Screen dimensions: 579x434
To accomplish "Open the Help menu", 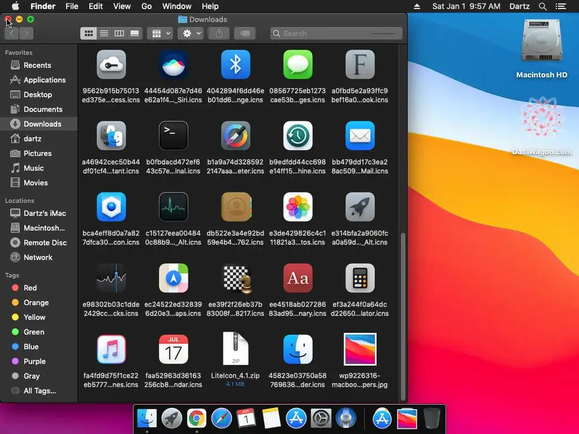I will pyautogui.click(x=210, y=6).
